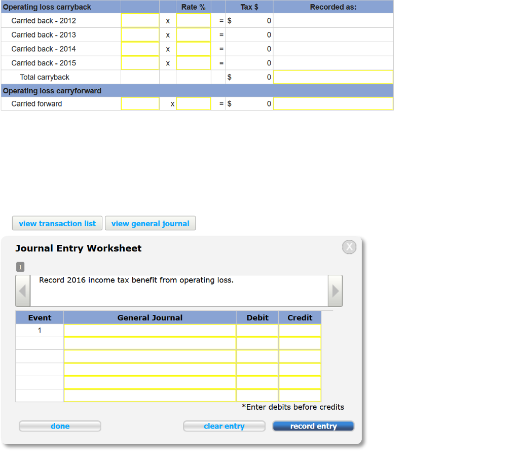The height and width of the screenshot is (469, 519).
Task: Click the Carried forward tax value 0
Action: point(269,103)
